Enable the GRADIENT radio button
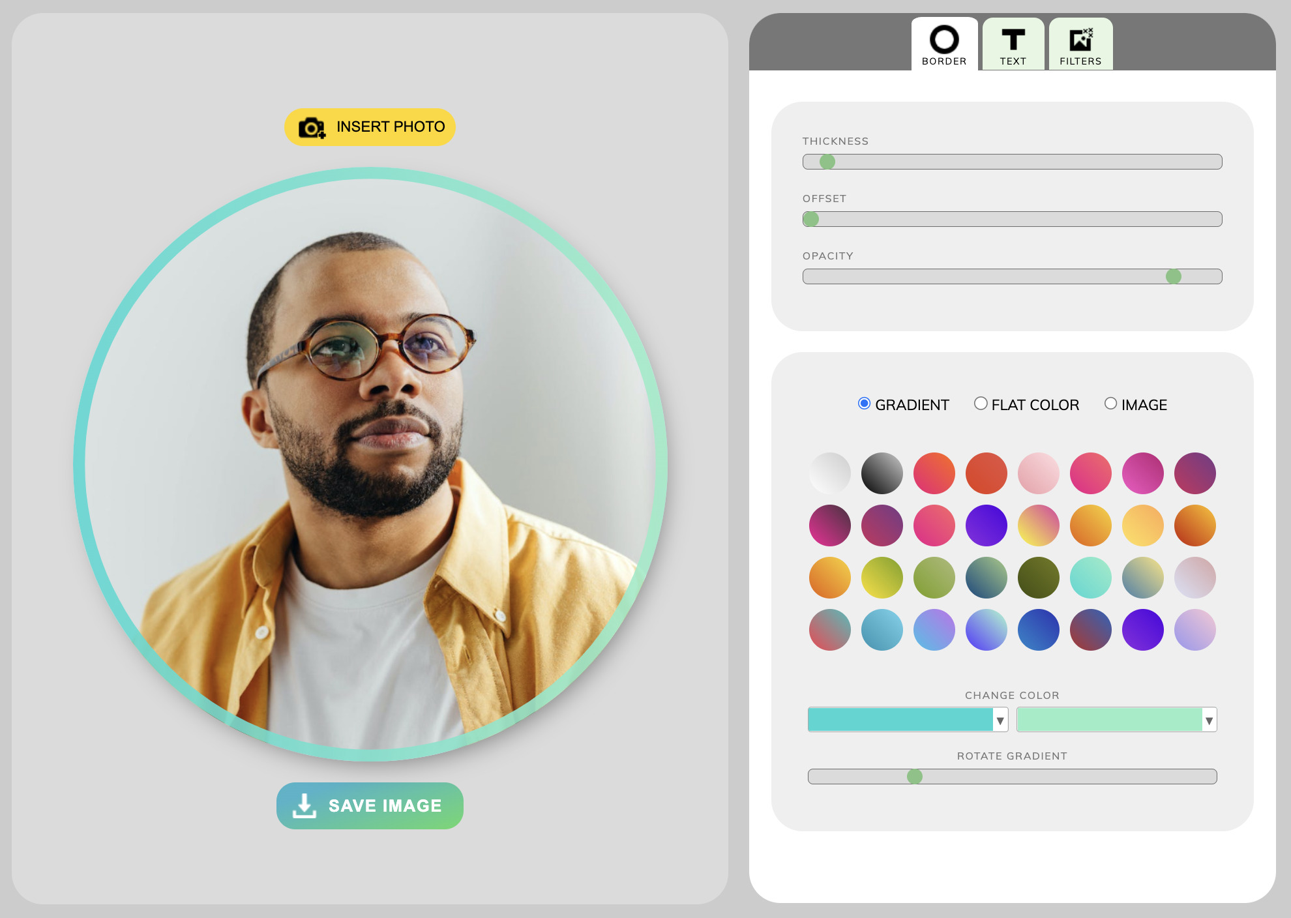 tap(863, 404)
